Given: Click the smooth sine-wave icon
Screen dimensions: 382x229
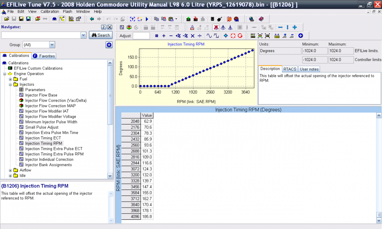Looking at the screenshot, I should [209, 36].
